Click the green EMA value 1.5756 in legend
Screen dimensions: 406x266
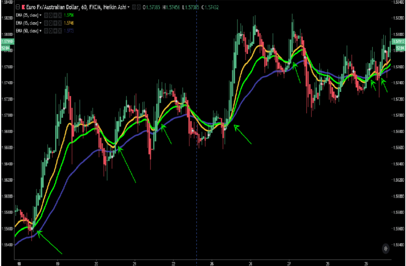click(68, 15)
